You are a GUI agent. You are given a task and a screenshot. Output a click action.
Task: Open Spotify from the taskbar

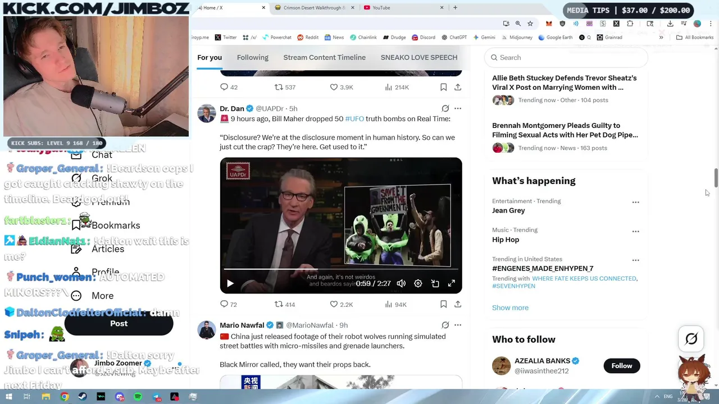[x=138, y=397]
